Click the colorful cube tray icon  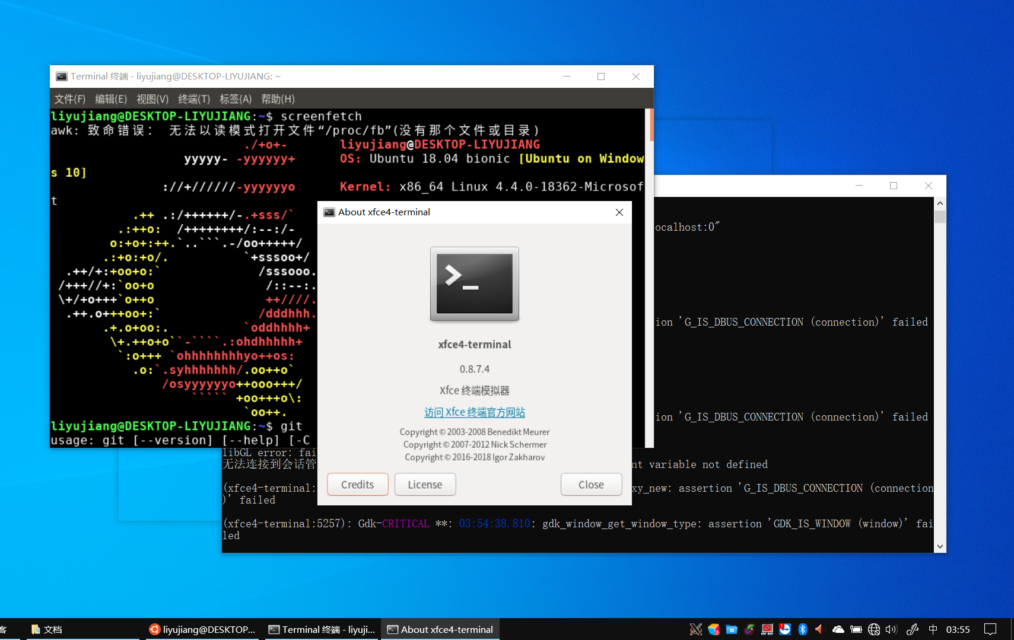(x=714, y=629)
